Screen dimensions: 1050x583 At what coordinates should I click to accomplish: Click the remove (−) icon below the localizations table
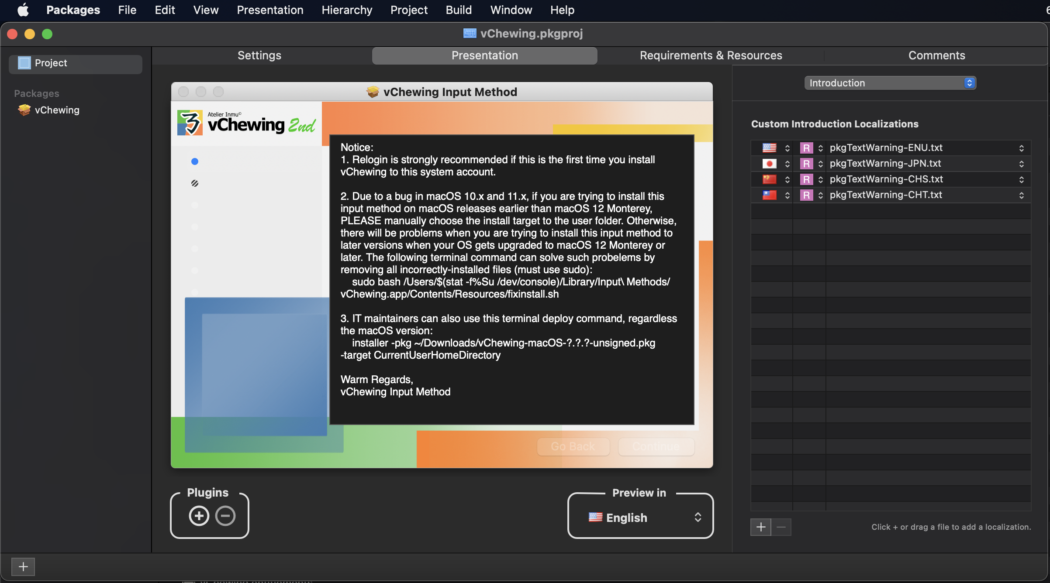pyautogui.click(x=782, y=527)
